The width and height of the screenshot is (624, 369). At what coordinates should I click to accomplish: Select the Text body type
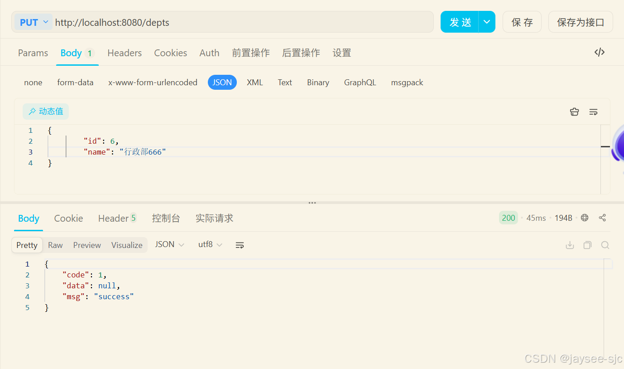click(285, 83)
